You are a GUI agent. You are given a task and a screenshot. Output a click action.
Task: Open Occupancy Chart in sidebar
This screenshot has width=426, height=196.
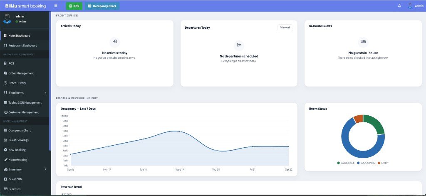click(x=25, y=130)
